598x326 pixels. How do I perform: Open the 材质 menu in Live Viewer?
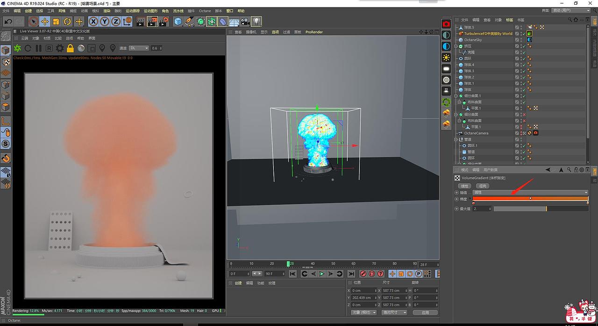[47, 38]
